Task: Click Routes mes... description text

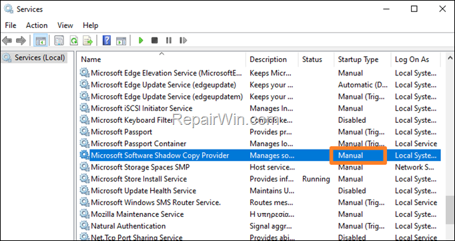Action: [272, 202]
